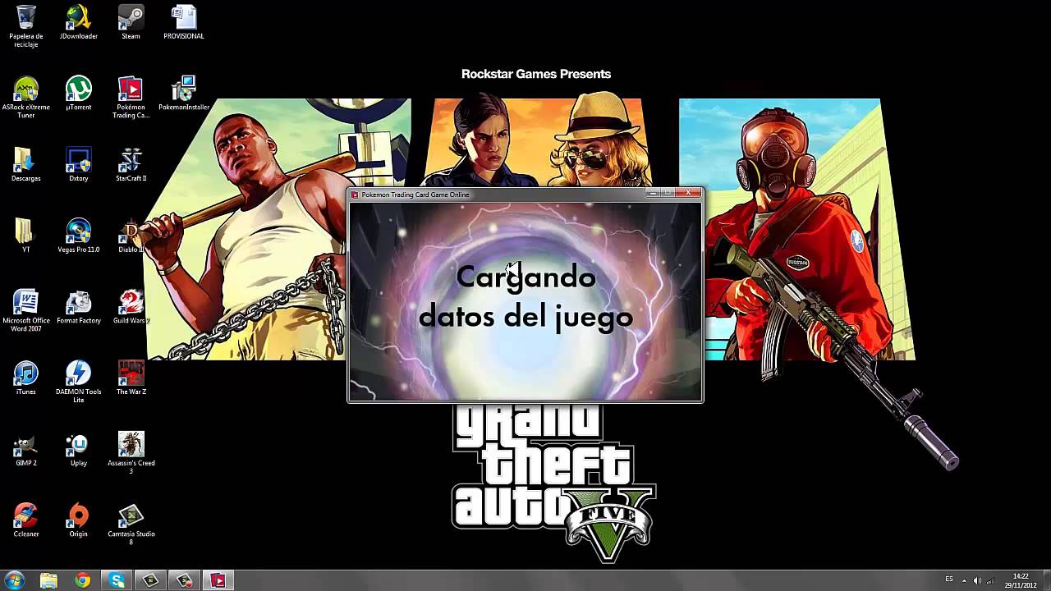Select the YT folder on the desktop
Viewport: 1051px width, 591px height.
[26, 236]
